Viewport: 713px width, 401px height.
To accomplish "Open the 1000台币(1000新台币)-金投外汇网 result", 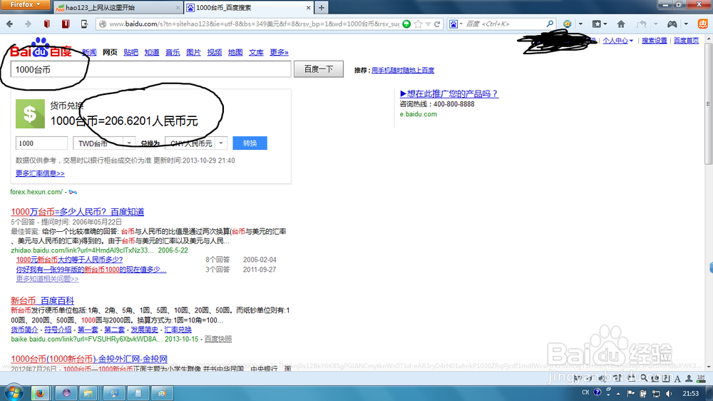I will (x=89, y=359).
